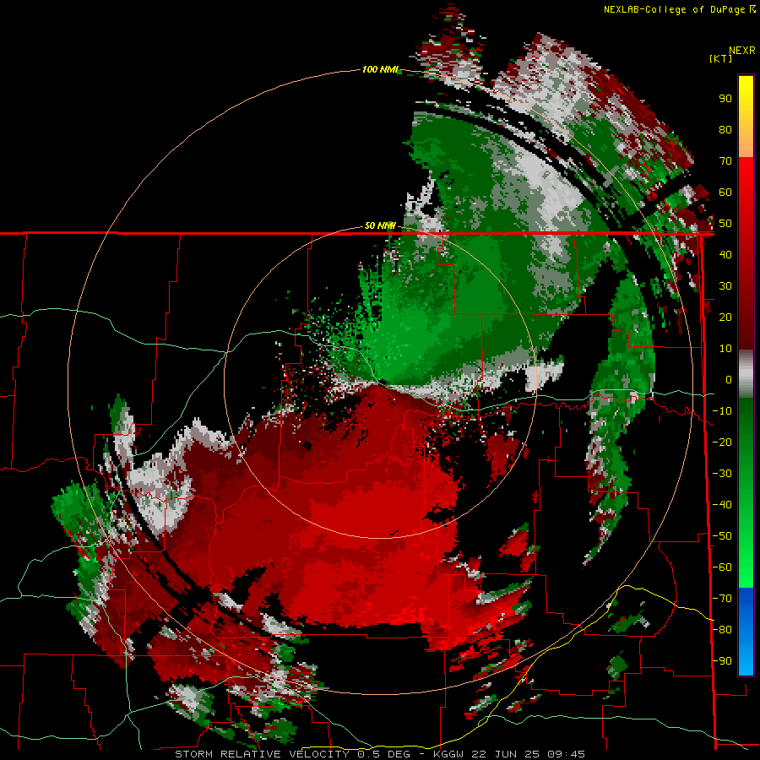The image size is (760, 760).
Task: Click the -10 value on the velocity scale
Action: click(x=722, y=411)
